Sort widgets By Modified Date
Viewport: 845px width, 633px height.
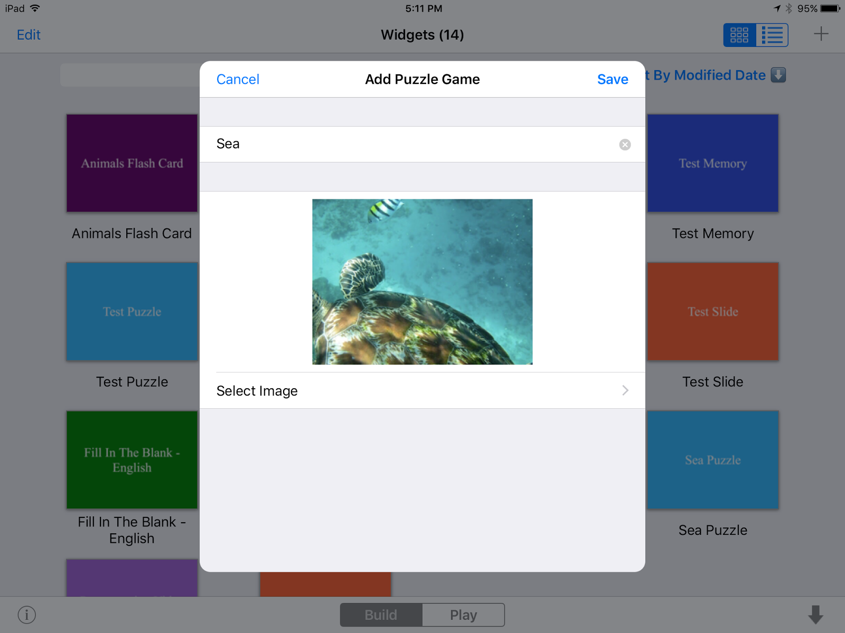(x=705, y=75)
